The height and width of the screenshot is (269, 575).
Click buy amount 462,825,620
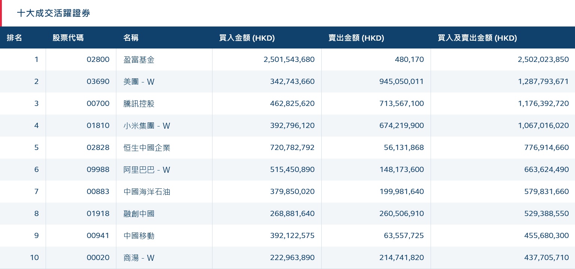(293, 104)
